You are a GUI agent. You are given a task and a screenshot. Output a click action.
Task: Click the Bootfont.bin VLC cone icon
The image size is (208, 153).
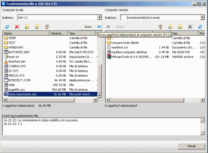pyautogui.click(x=6, y=61)
